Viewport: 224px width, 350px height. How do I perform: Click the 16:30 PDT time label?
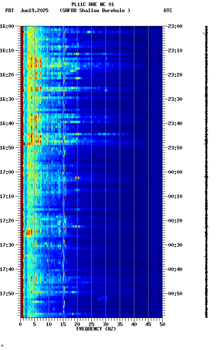(7, 99)
